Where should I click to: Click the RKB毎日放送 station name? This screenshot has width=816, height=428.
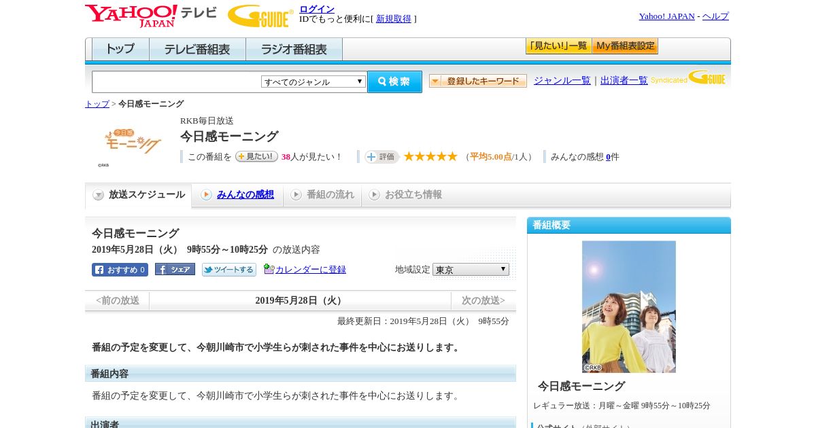[207, 121]
